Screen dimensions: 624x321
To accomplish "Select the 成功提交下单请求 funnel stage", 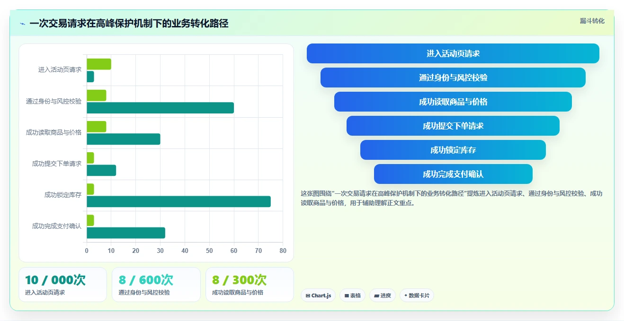I will (453, 126).
